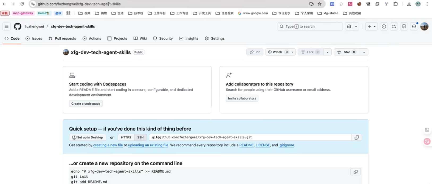432x184 pixels.
Task: Open the Copilot chat icon
Action: pos(349,26)
